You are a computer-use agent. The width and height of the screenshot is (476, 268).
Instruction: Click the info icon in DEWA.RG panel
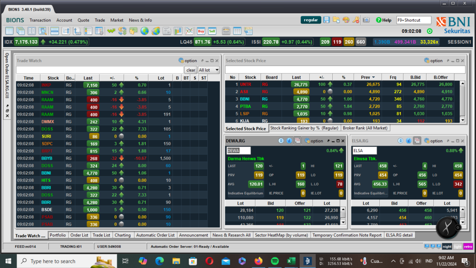click(289, 141)
